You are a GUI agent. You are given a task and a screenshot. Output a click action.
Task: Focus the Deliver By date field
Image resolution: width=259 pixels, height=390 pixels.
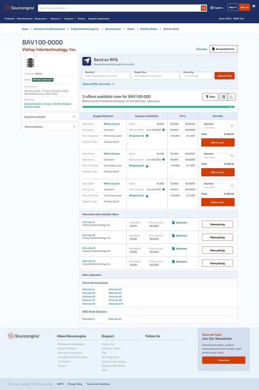coord(197,76)
